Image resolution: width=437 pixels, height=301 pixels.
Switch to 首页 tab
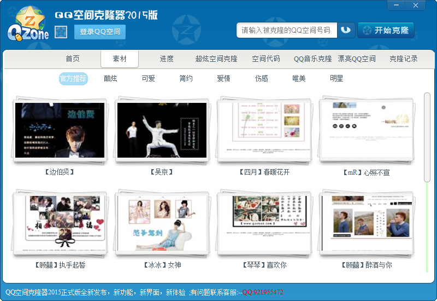point(73,59)
